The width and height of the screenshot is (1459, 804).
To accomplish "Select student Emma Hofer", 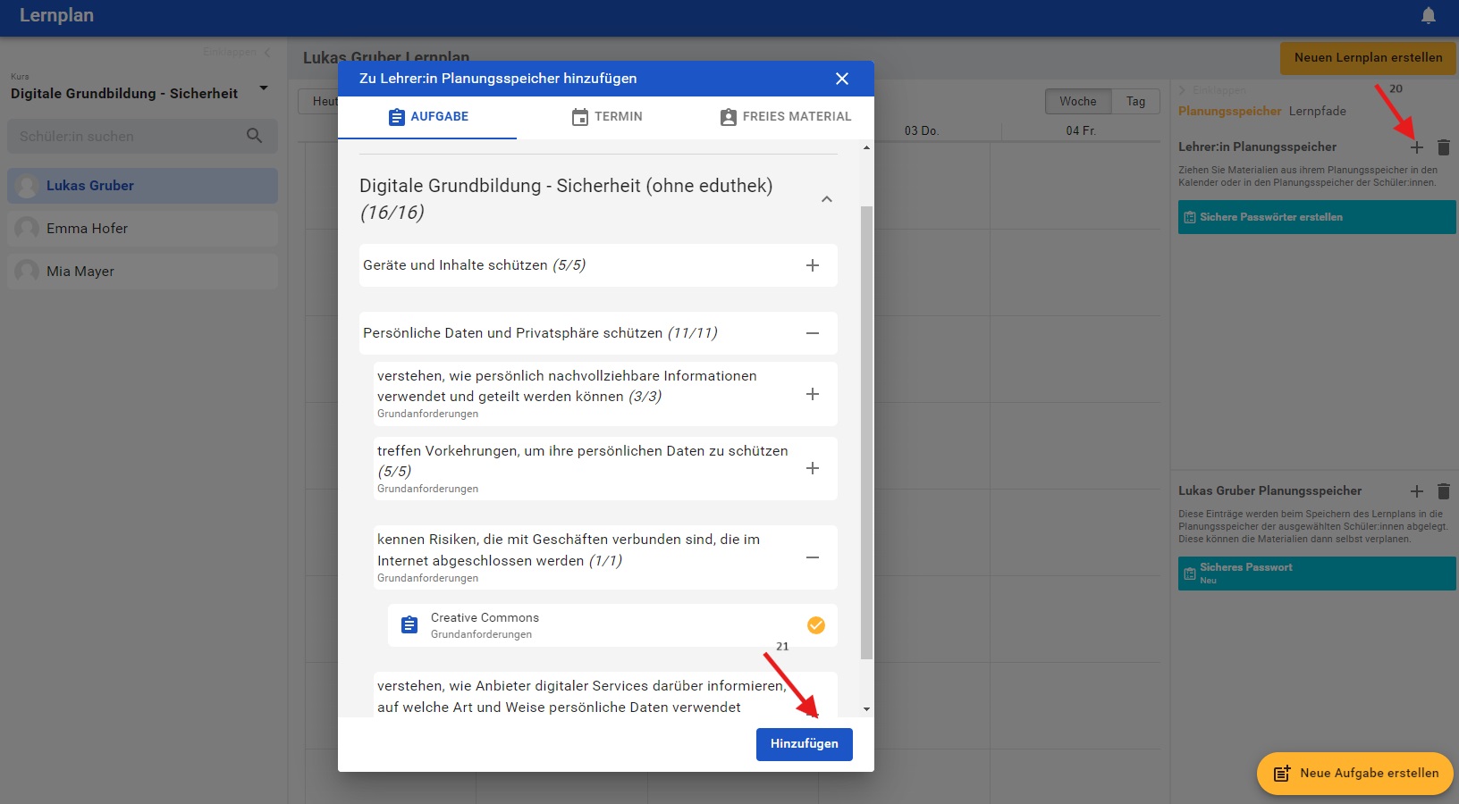I will [142, 229].
